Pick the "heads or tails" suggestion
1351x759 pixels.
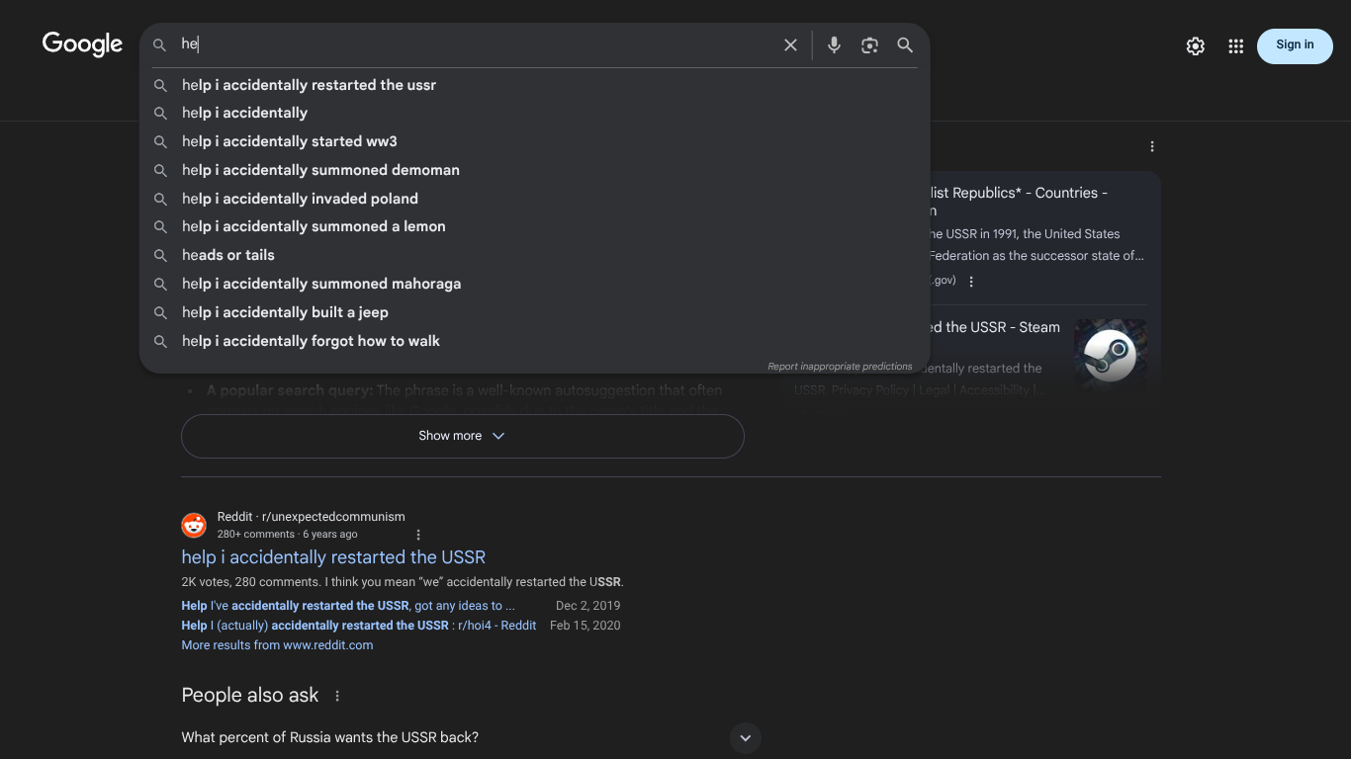pyautogui.click(x=228, y=255)
